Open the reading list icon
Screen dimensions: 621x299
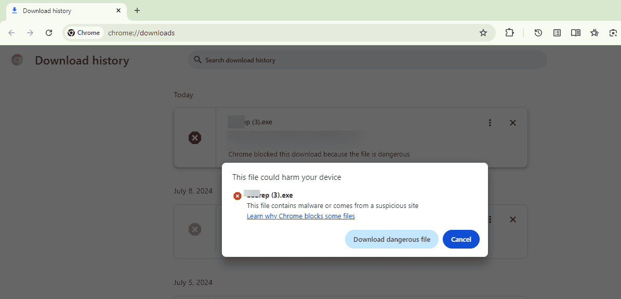(x=557, y=33)
